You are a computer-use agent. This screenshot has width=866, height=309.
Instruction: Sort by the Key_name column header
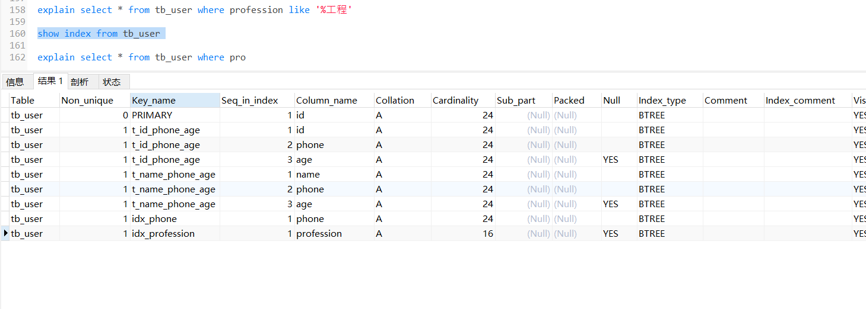(175, 101)
